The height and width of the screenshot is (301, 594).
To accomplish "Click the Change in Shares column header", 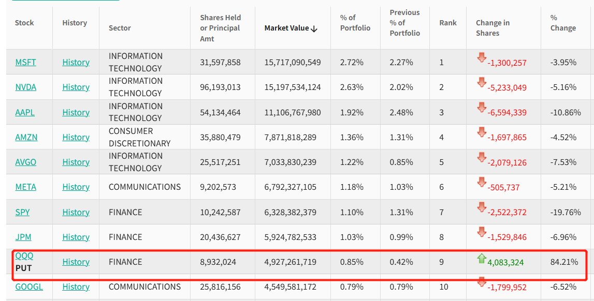I will (x=492, y=28).
